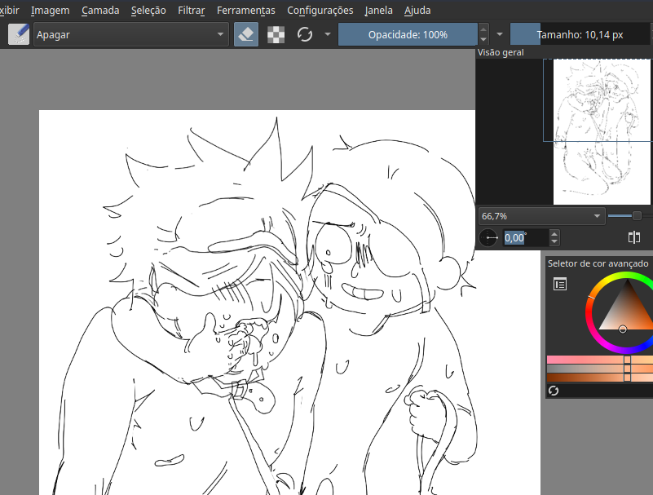This screenshot has height=495, width=653.
Task: Open the Apagar blending mode dropdown
Action: 130,34
